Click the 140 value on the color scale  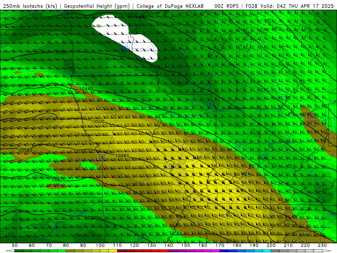(x=168, y=245)
